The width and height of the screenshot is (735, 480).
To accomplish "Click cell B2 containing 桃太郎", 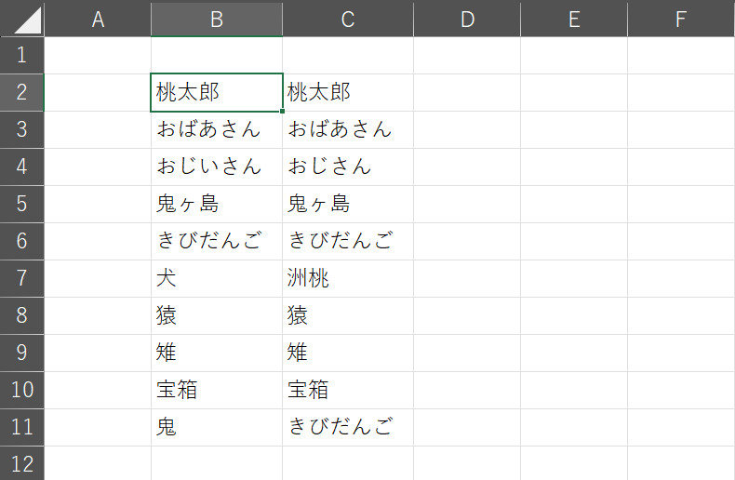I will point(217,93).
